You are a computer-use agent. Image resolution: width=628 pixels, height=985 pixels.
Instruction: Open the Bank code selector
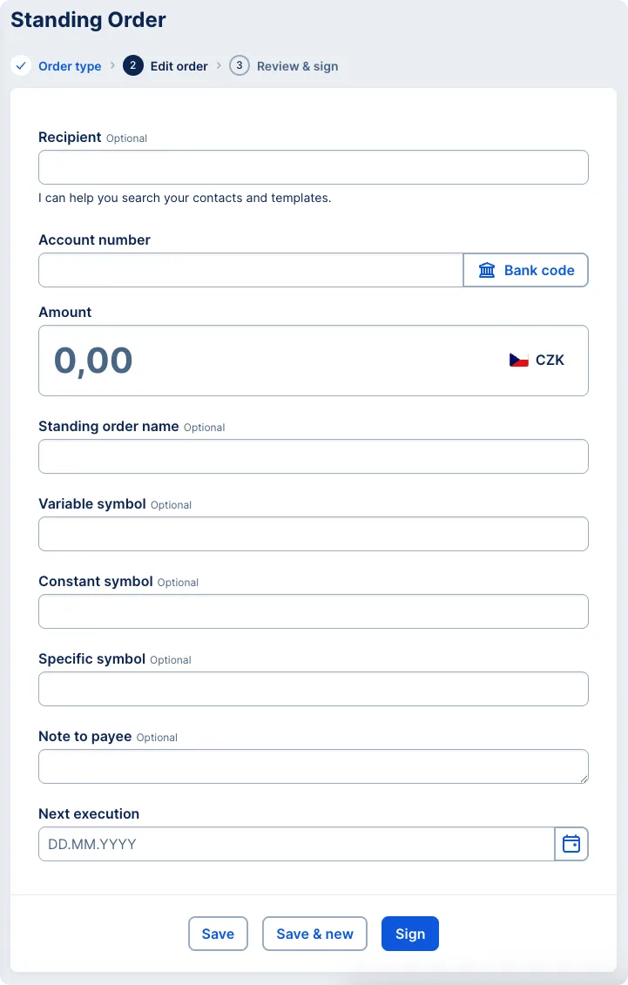pyautogui.click(x=525, y=270)
